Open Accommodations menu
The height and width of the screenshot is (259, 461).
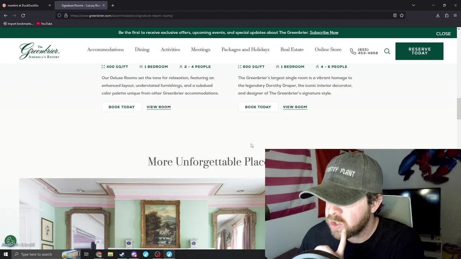pos(105,50)
